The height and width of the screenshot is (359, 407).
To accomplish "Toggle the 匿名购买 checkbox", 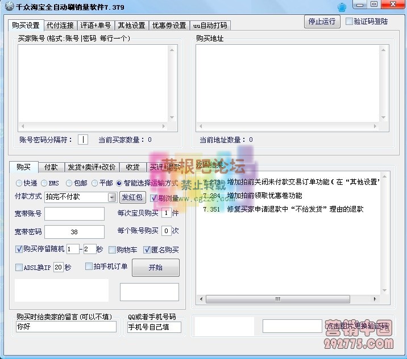I will coord(147,250).
